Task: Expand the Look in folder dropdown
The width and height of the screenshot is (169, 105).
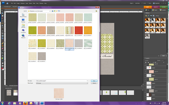Action: (50, 11)
